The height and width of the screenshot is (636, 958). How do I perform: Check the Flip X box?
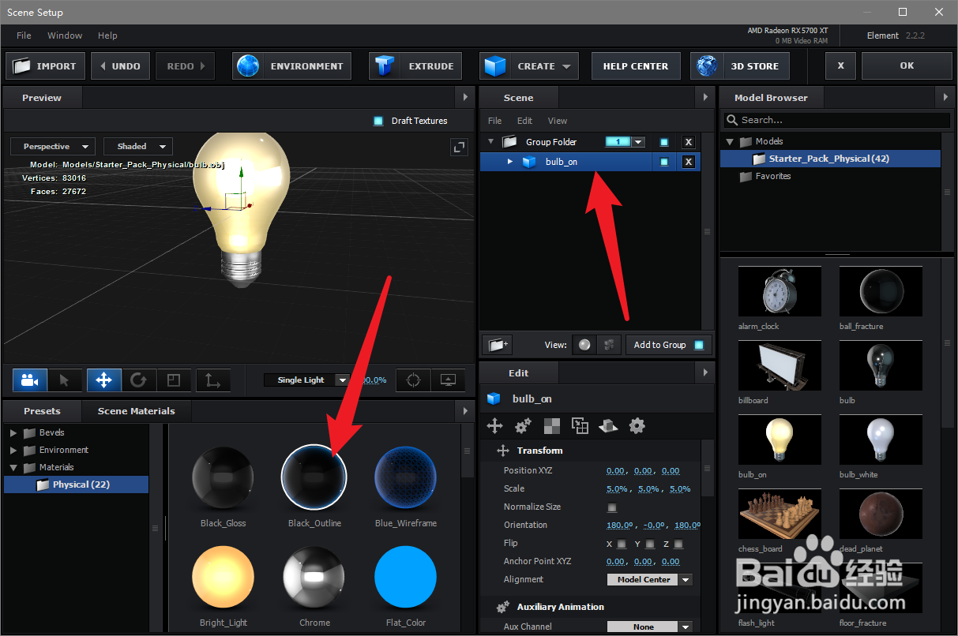[622, 544]
